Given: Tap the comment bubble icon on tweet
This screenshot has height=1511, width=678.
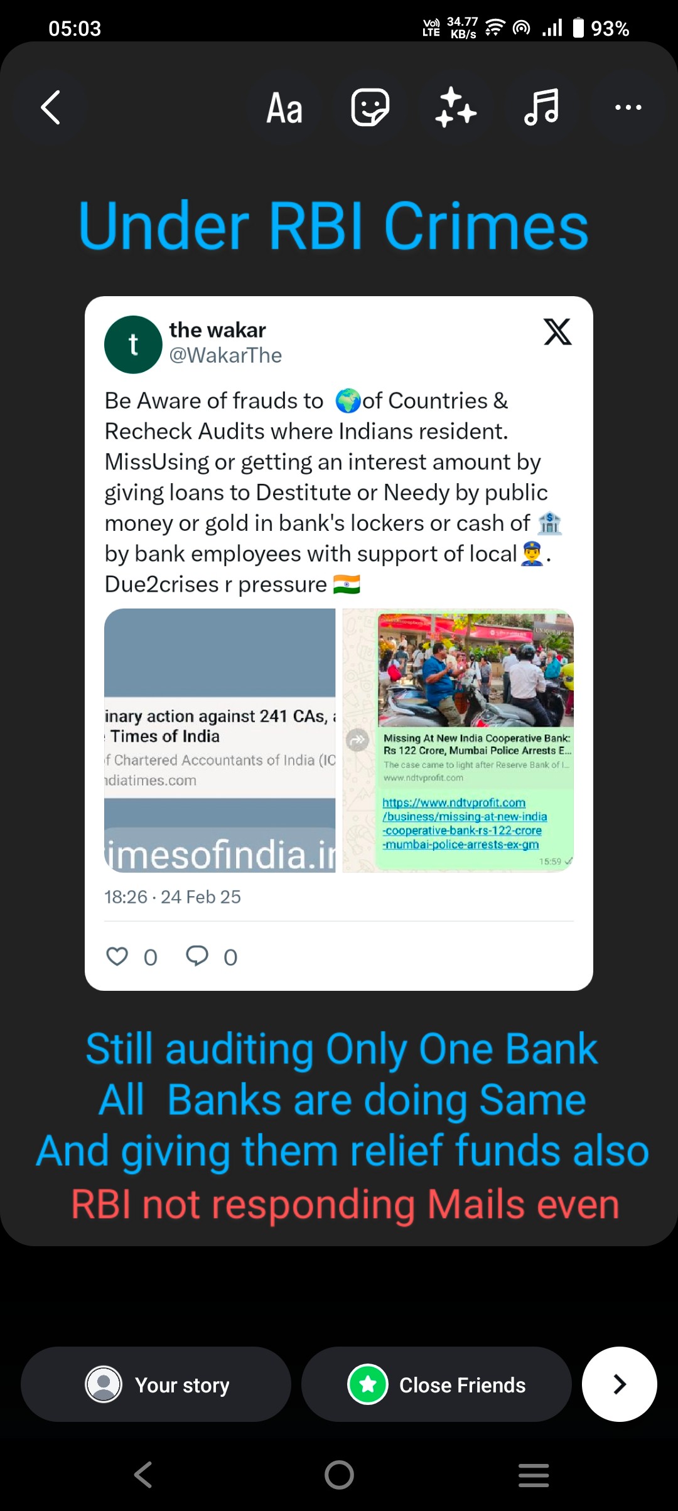Looking at the screenshot, I should tap(197, 956).
